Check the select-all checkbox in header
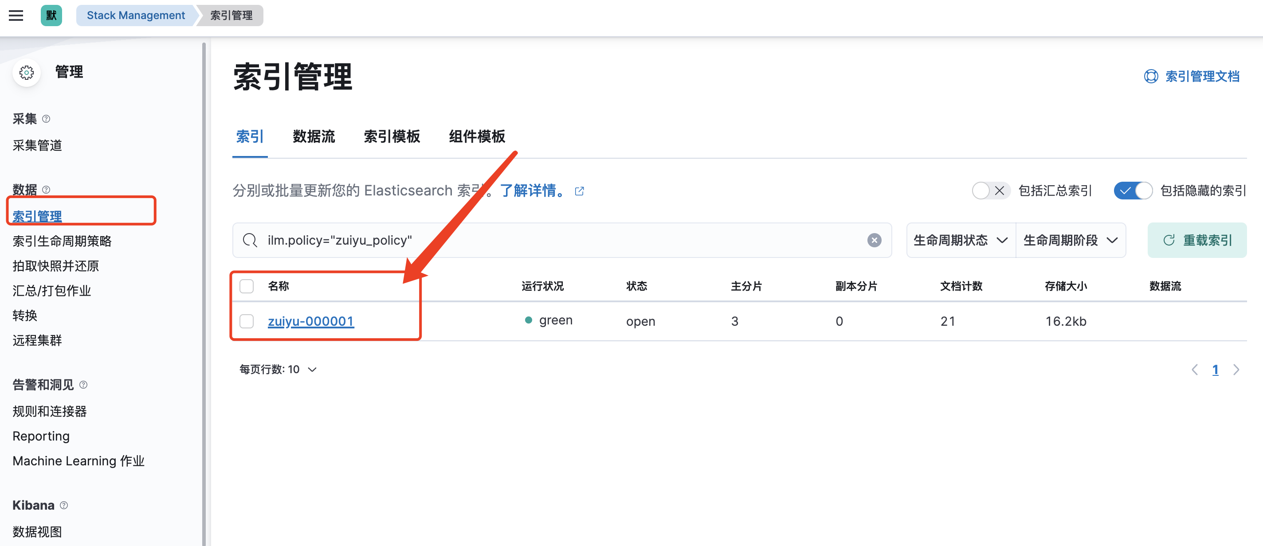The height and width of the screenshot is (546, 1263). pos(247,286)
